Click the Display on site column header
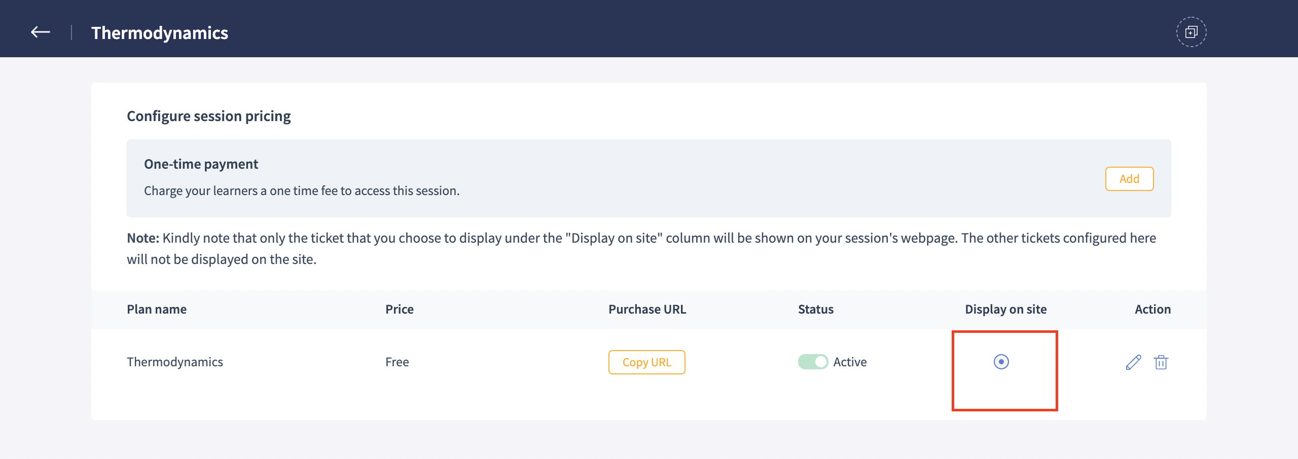Screen dimensions: 1298x459 (x=1005, y=310)
